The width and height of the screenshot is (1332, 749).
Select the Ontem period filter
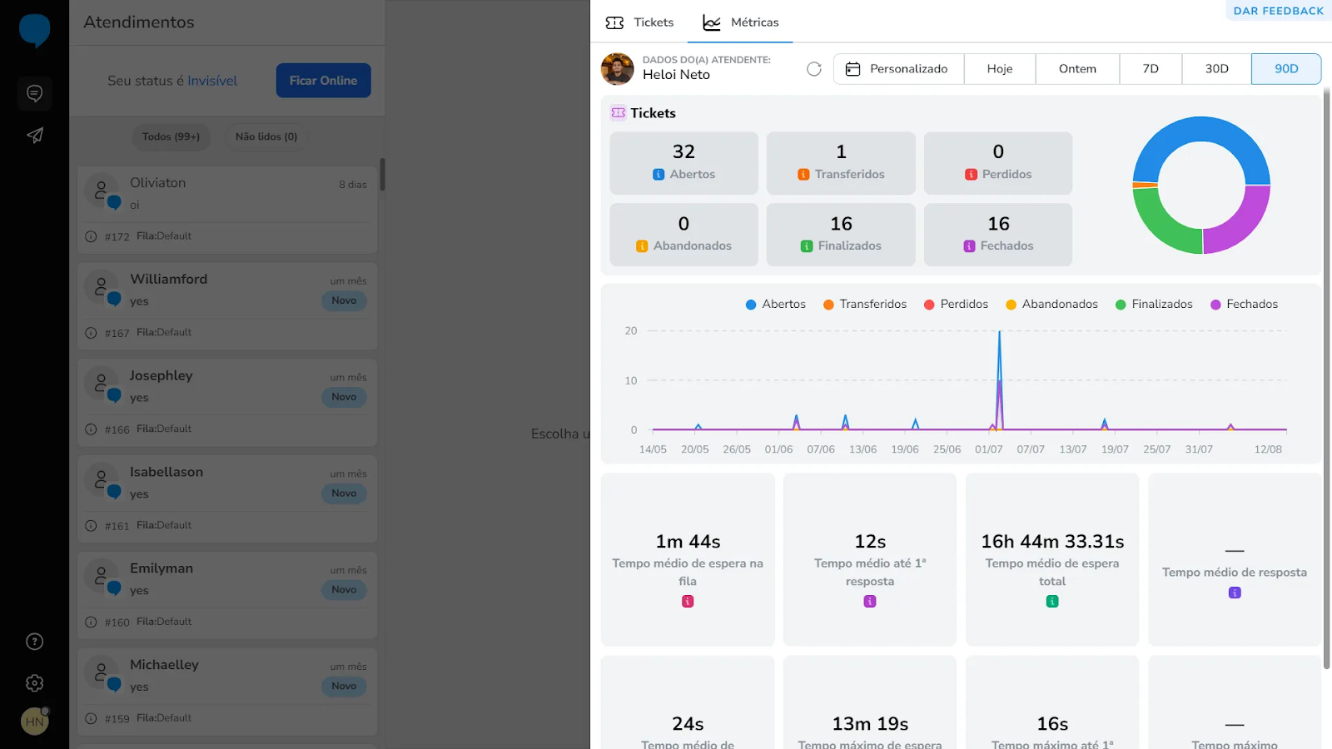(x=1077, y=69)
